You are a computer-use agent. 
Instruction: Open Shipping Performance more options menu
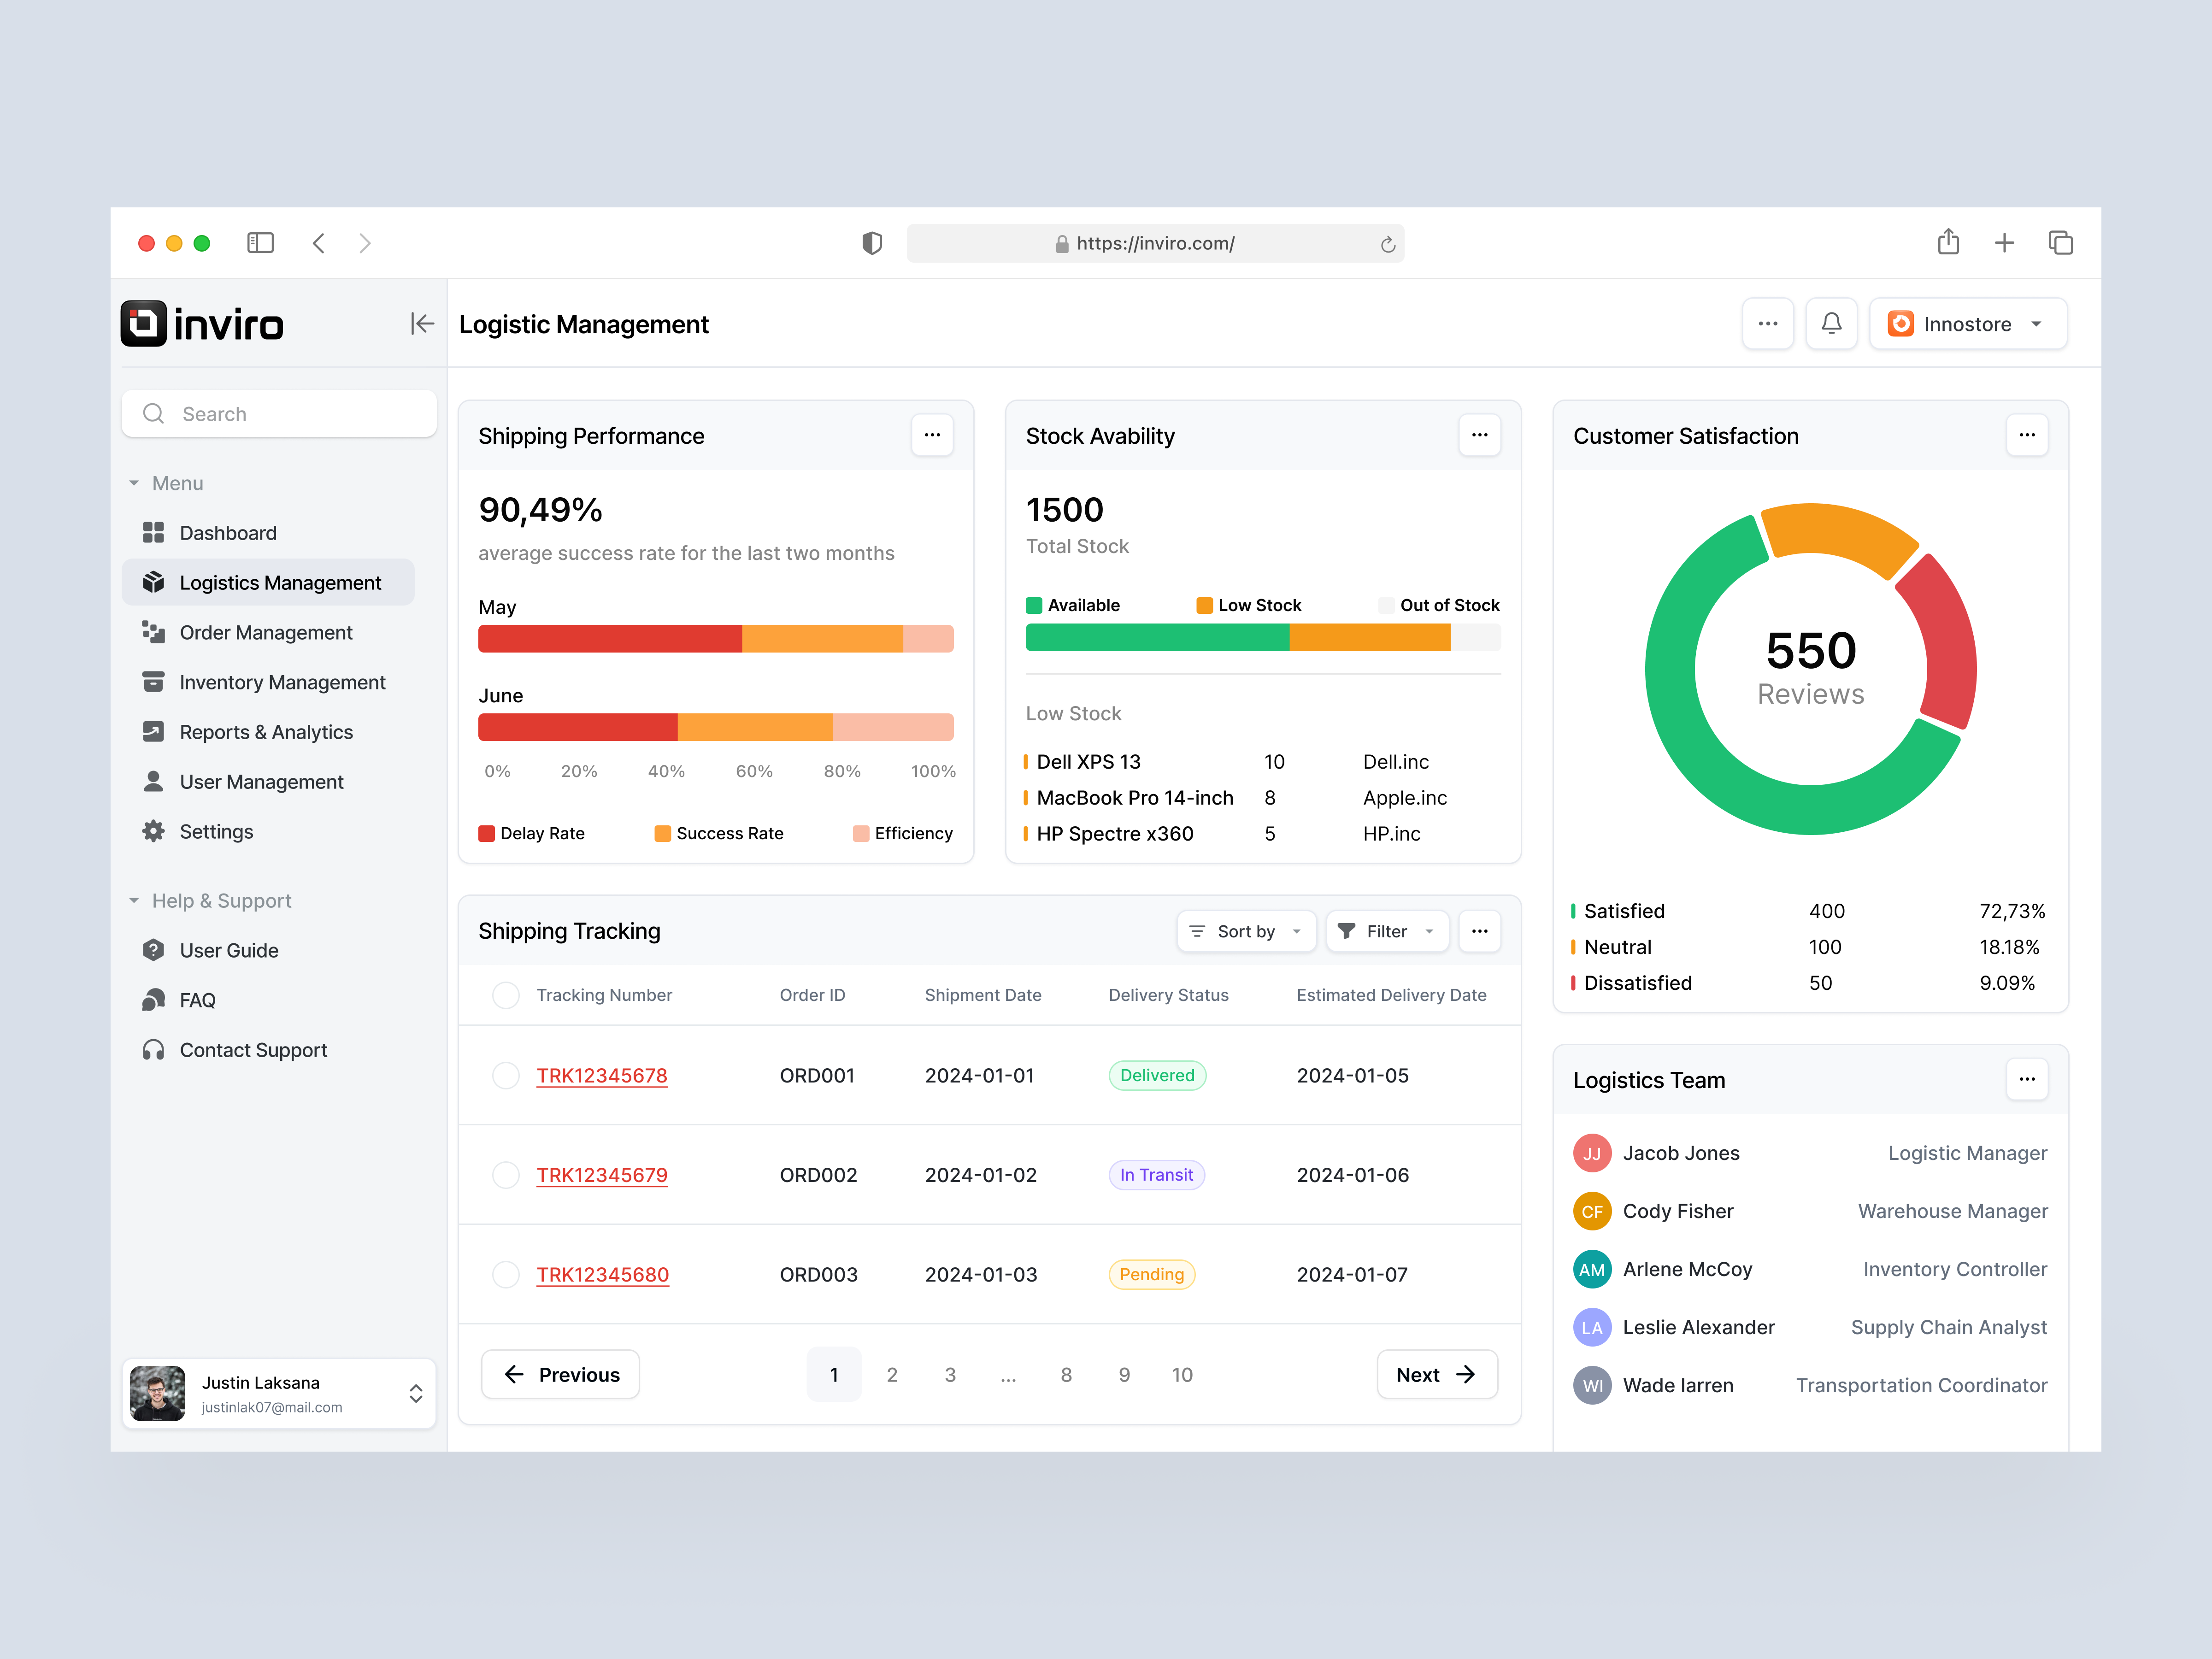pyautogui.click(x=932, y=435)
